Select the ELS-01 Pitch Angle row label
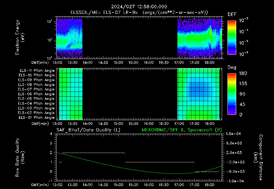 (37, 117)
